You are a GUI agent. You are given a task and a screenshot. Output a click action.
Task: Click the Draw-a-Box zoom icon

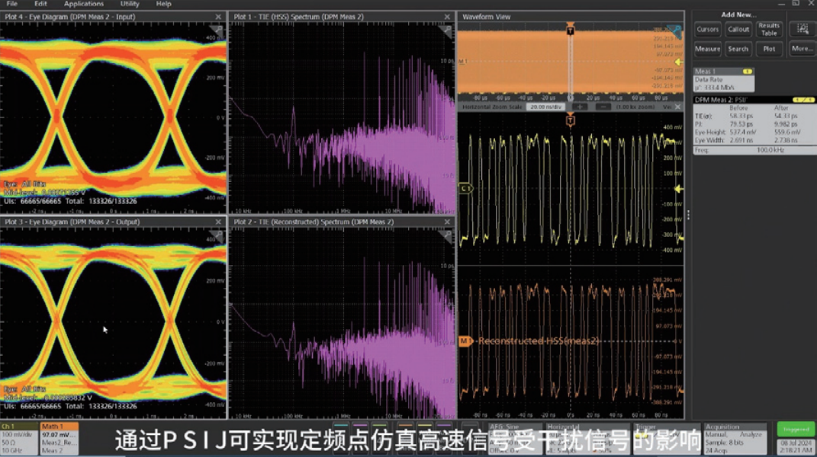[802, 29]
